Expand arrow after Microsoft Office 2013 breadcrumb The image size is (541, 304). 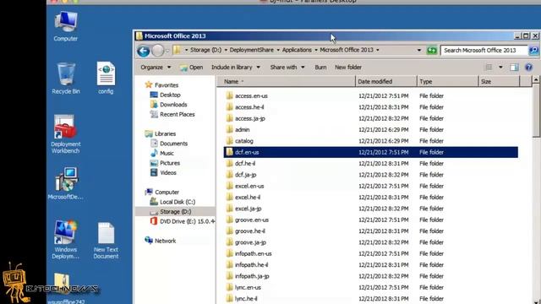coord(378,51)
